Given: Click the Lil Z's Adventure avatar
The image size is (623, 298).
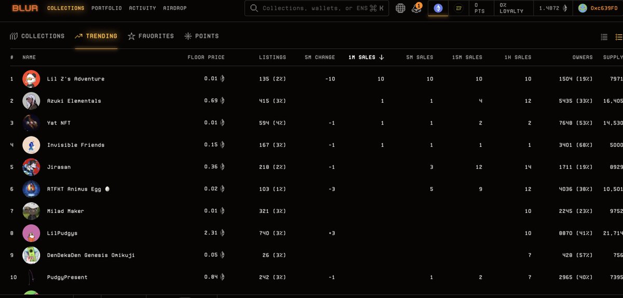Looking at the screenshot, I should [x=31, y=79].
